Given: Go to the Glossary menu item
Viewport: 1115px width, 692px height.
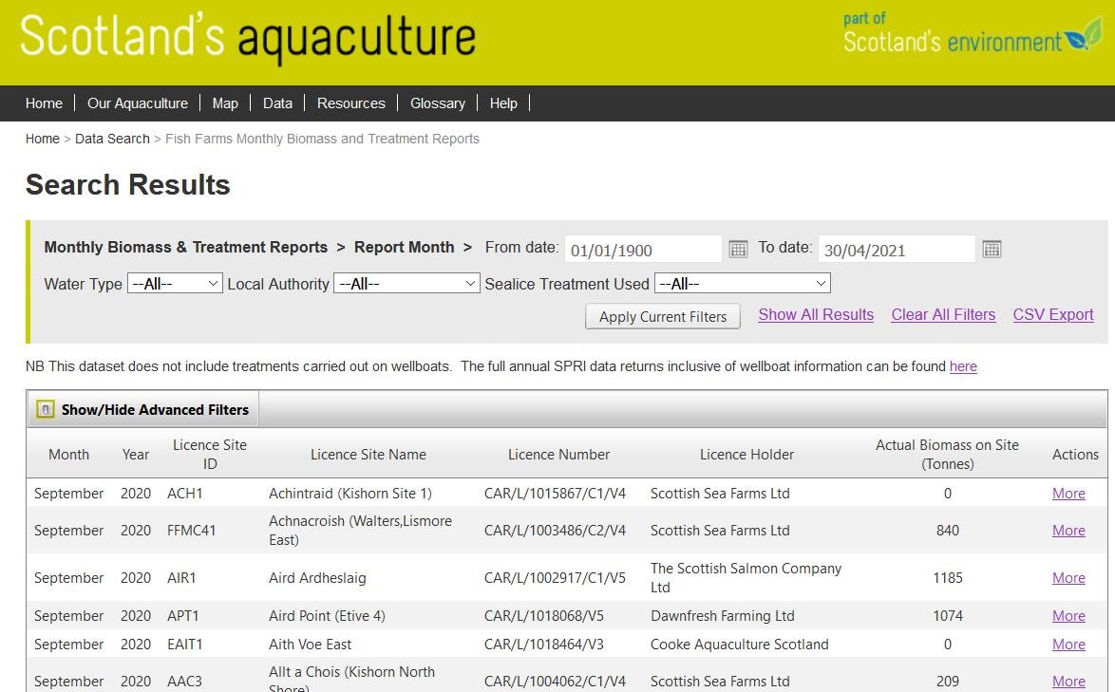Looking at the screenshot, I should (x=437, y=103).
